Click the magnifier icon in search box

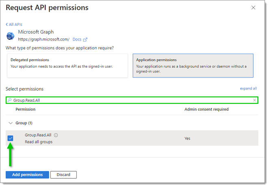click(10, 100)
